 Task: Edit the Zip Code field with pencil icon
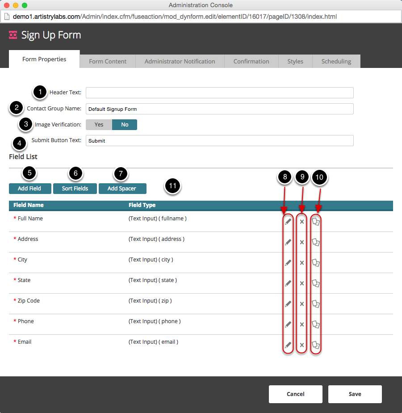(288, 303)
